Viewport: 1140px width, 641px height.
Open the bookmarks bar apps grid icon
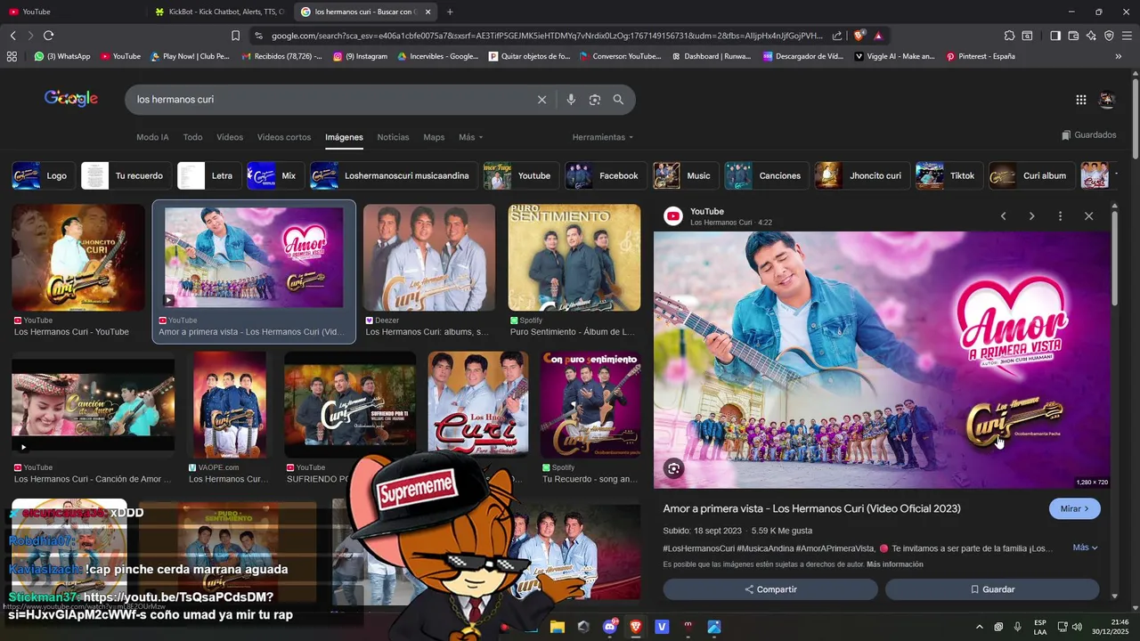[12, 56]
